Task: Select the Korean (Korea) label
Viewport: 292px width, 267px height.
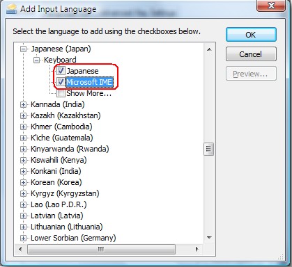Action: coord(56,182)
